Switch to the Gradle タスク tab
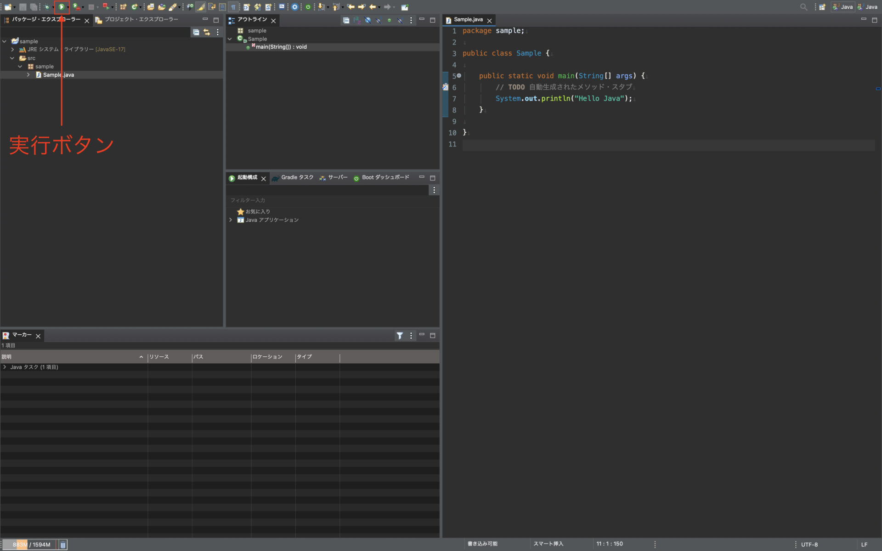Image resolution: width=882 pixels, height=551 pixels. [x=293, y=177]
